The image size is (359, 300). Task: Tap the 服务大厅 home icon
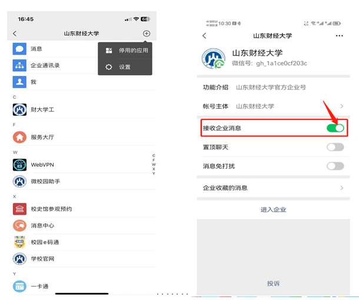coord(20,137)
